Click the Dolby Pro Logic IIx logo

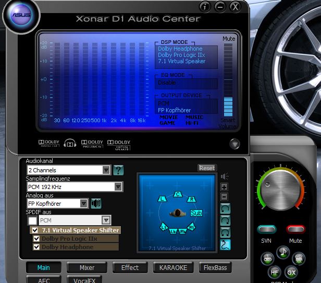[x=92, y=144]
